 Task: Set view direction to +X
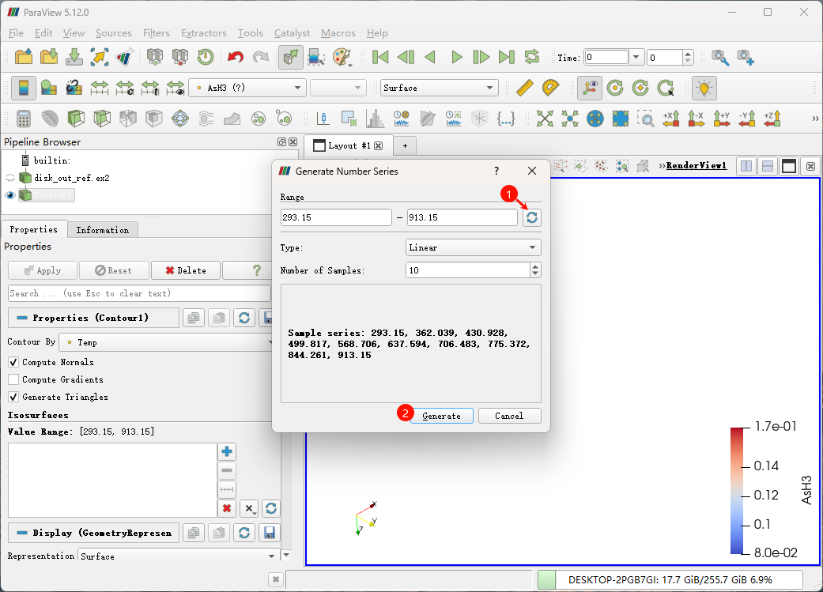tap(671, 119)
